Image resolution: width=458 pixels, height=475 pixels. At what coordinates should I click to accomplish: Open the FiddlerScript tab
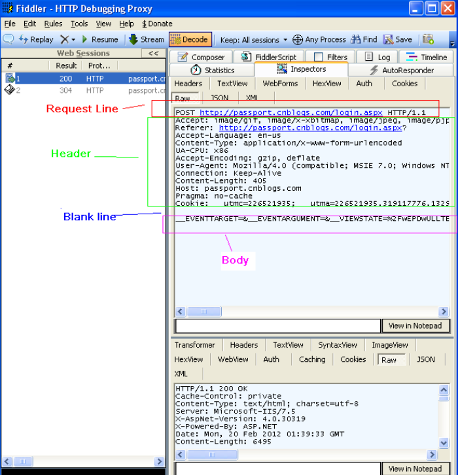(x=268, y=57)
